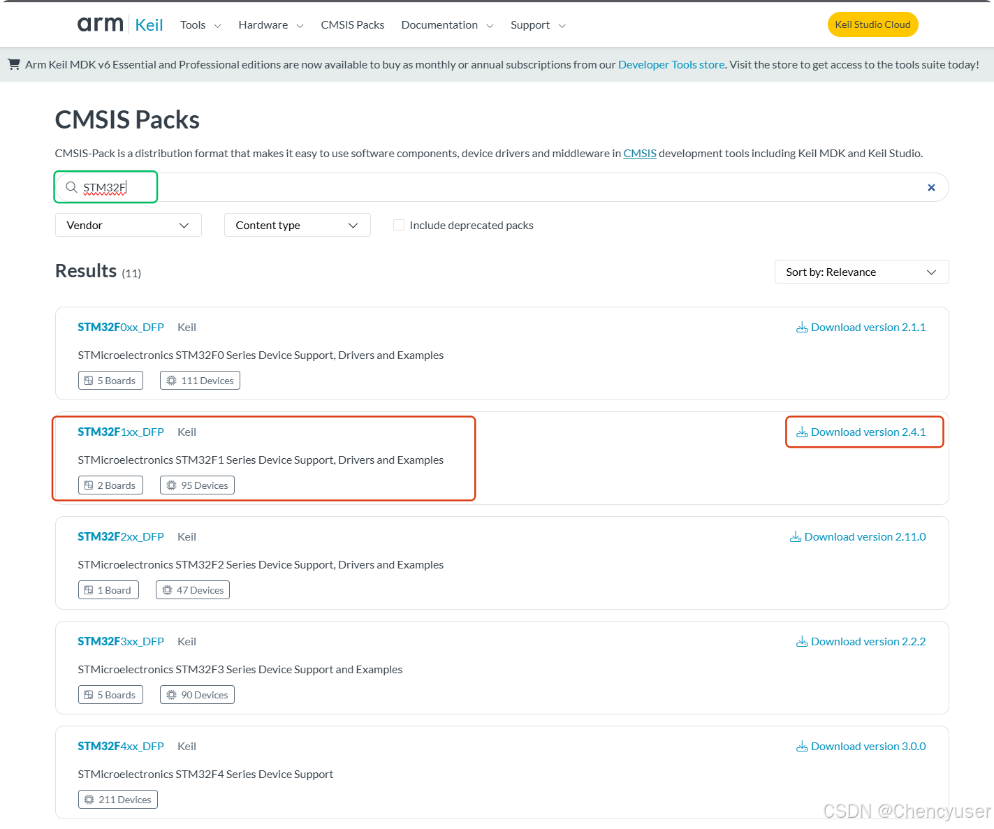Click the Results (11) heading

98,271
